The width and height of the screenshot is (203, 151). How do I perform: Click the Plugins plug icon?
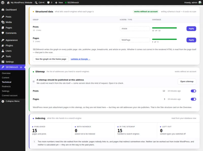point(3,45)
